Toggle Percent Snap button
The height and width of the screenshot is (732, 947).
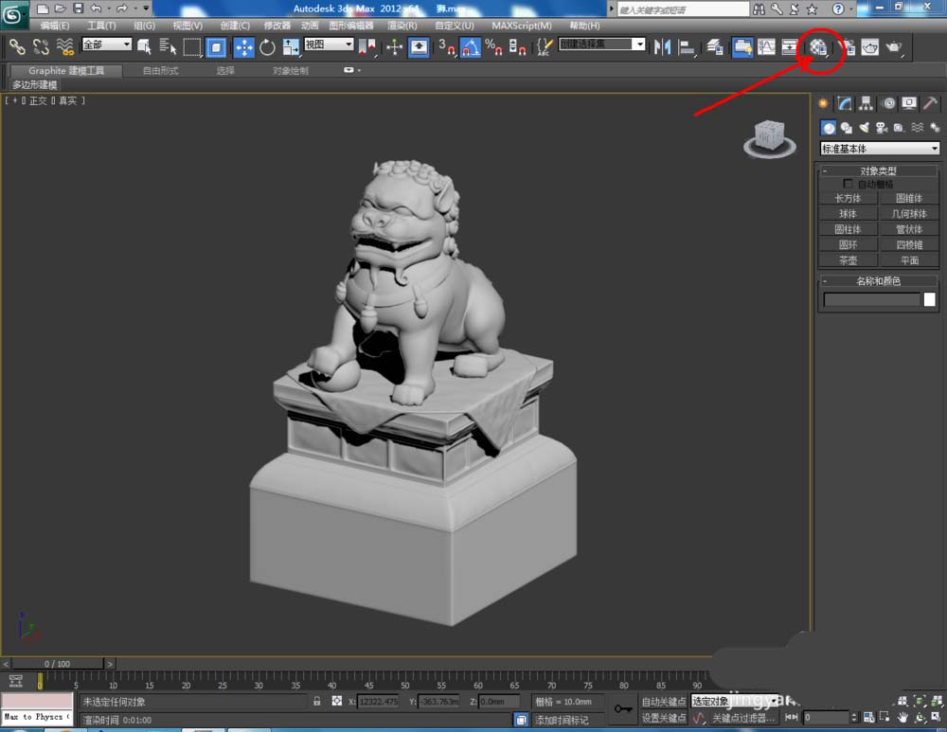tap(493, 46)
